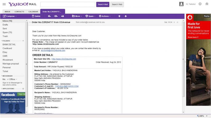
Task: Click the Yahoo Mail logo
Action: click(x=22, y=4)
